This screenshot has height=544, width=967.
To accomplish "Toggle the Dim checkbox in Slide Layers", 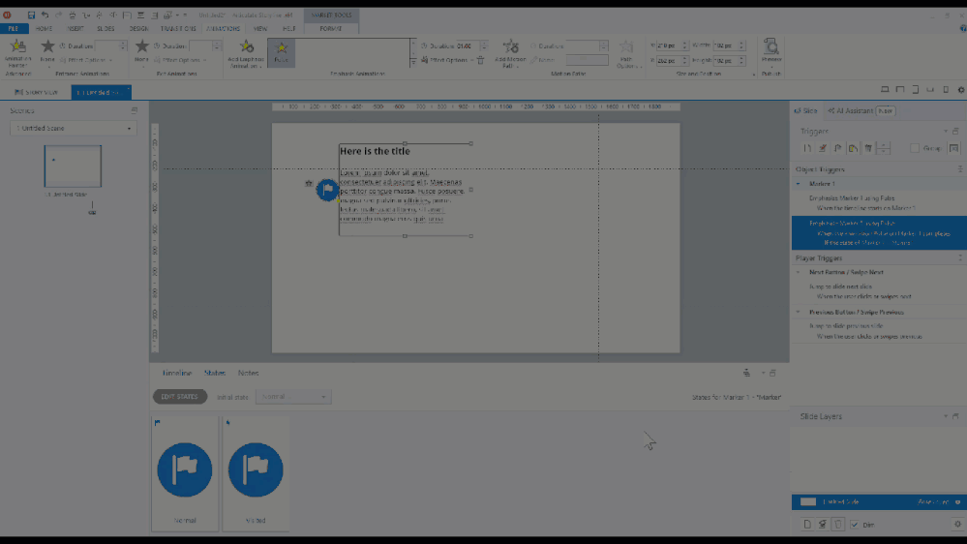I will (x=855, y=525).
